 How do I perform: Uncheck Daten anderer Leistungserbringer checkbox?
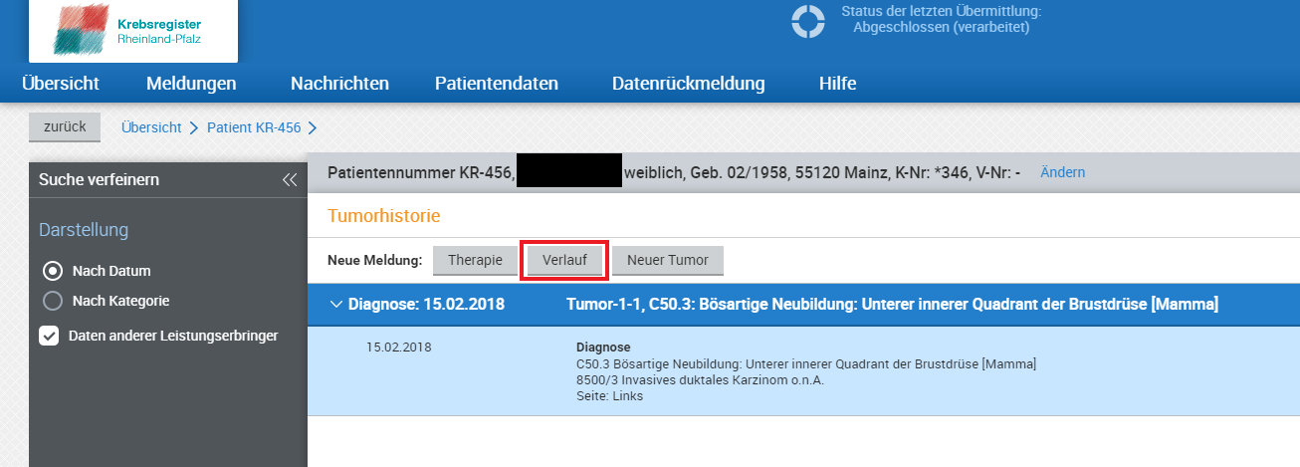coord(49,336)
